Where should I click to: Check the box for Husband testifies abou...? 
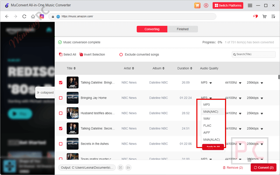(x=61, y=113)
